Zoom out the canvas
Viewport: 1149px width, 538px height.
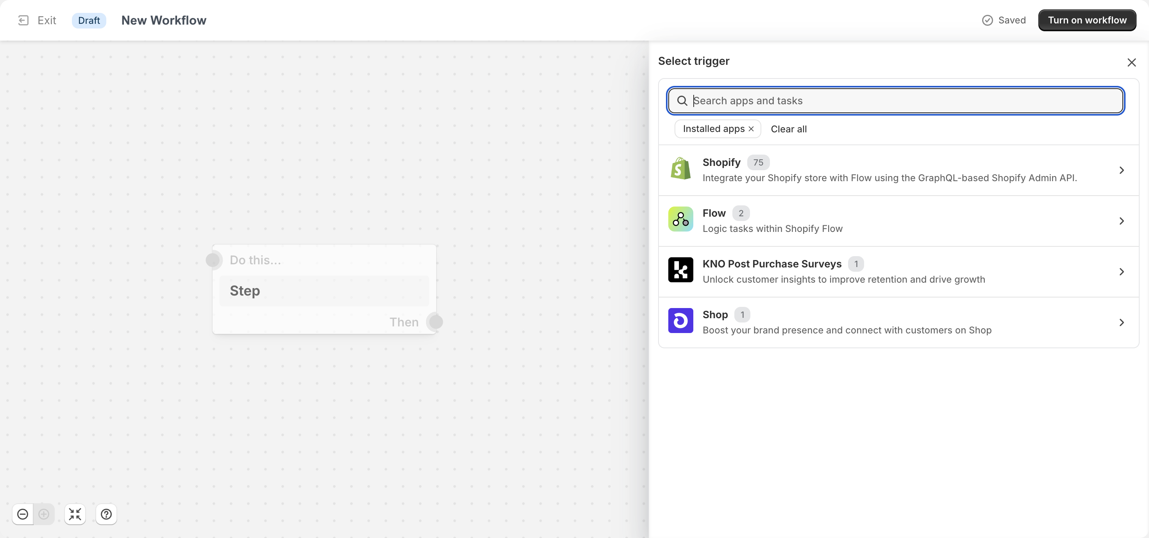click(x=23, y=514)
